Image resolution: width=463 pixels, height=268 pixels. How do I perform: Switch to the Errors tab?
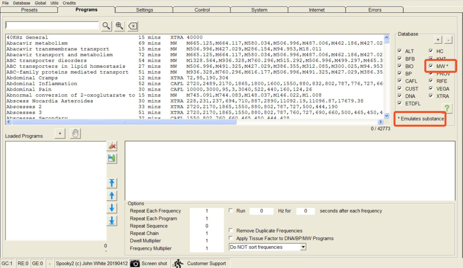375,10
